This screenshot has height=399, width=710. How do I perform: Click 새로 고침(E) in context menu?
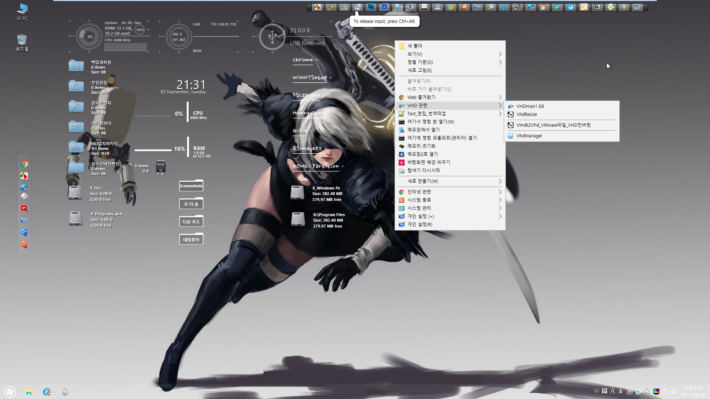click(450, 70)
